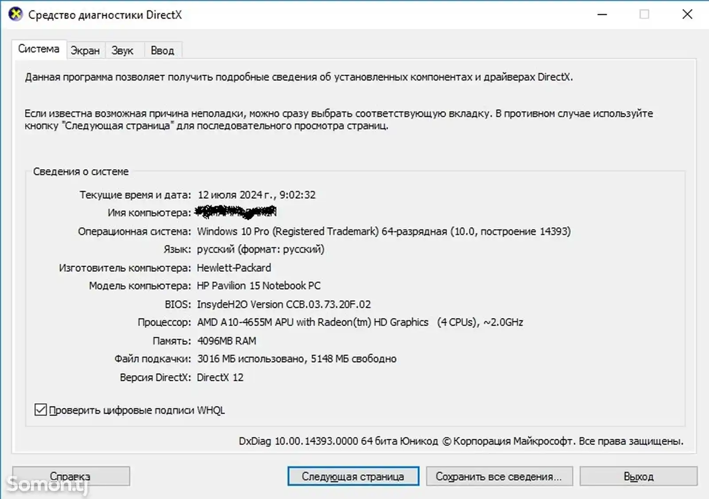Click the Процессор label
The image size is (709, 499).
click(x=164, y=322)
